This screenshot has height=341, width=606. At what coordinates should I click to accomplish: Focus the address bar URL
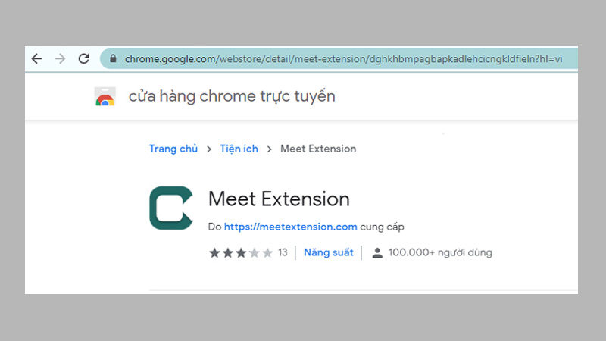[341, 58]
